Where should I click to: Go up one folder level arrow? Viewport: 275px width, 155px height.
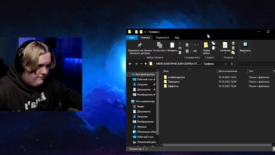tap(146, 64)
